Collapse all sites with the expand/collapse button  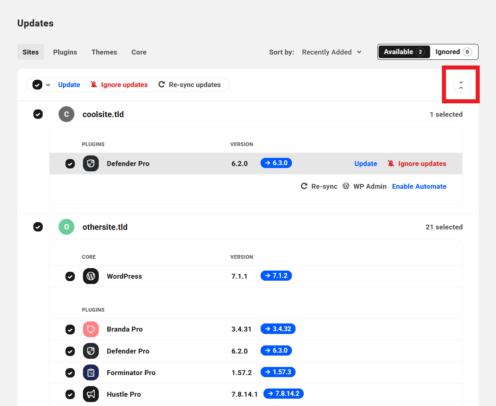click(x=461, y=85)
